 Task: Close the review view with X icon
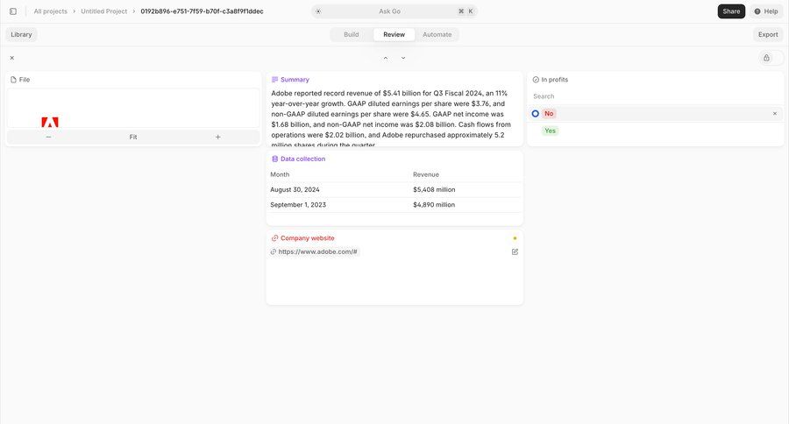[12, 58]
